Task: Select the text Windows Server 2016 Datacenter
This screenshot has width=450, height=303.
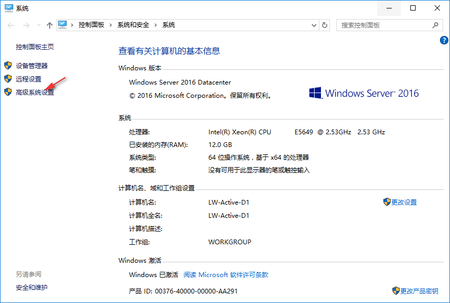Action: [180, 82]
